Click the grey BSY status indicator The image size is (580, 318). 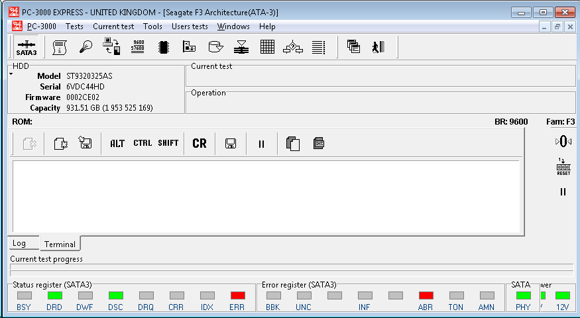click(x=25, y=295)
